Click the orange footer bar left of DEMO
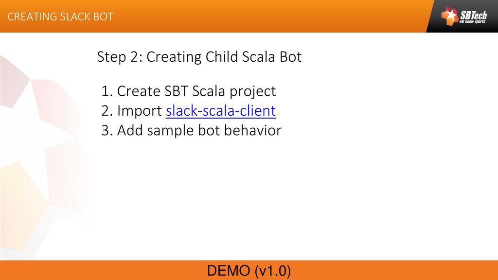This screenshot has height=280, width=498. coord(97,270)
